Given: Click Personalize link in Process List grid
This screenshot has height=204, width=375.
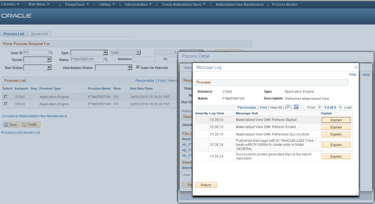Looking at the screenshot, I should click(145, 81).
